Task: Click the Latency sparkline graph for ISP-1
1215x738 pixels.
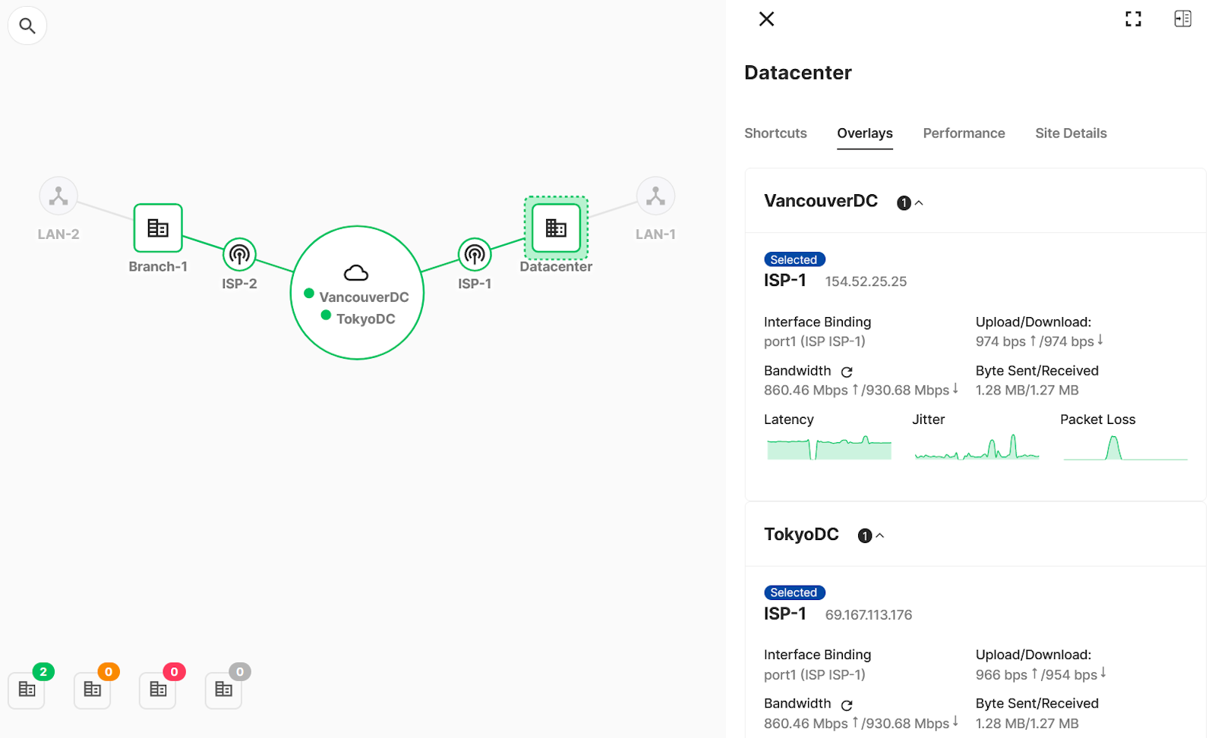Action: coord(828,449)
